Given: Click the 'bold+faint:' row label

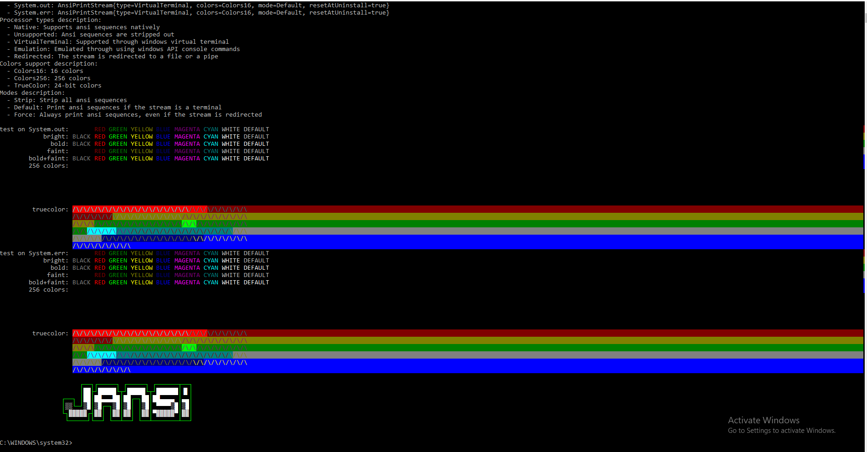Looking at the screenshot, I should (48, 158).
